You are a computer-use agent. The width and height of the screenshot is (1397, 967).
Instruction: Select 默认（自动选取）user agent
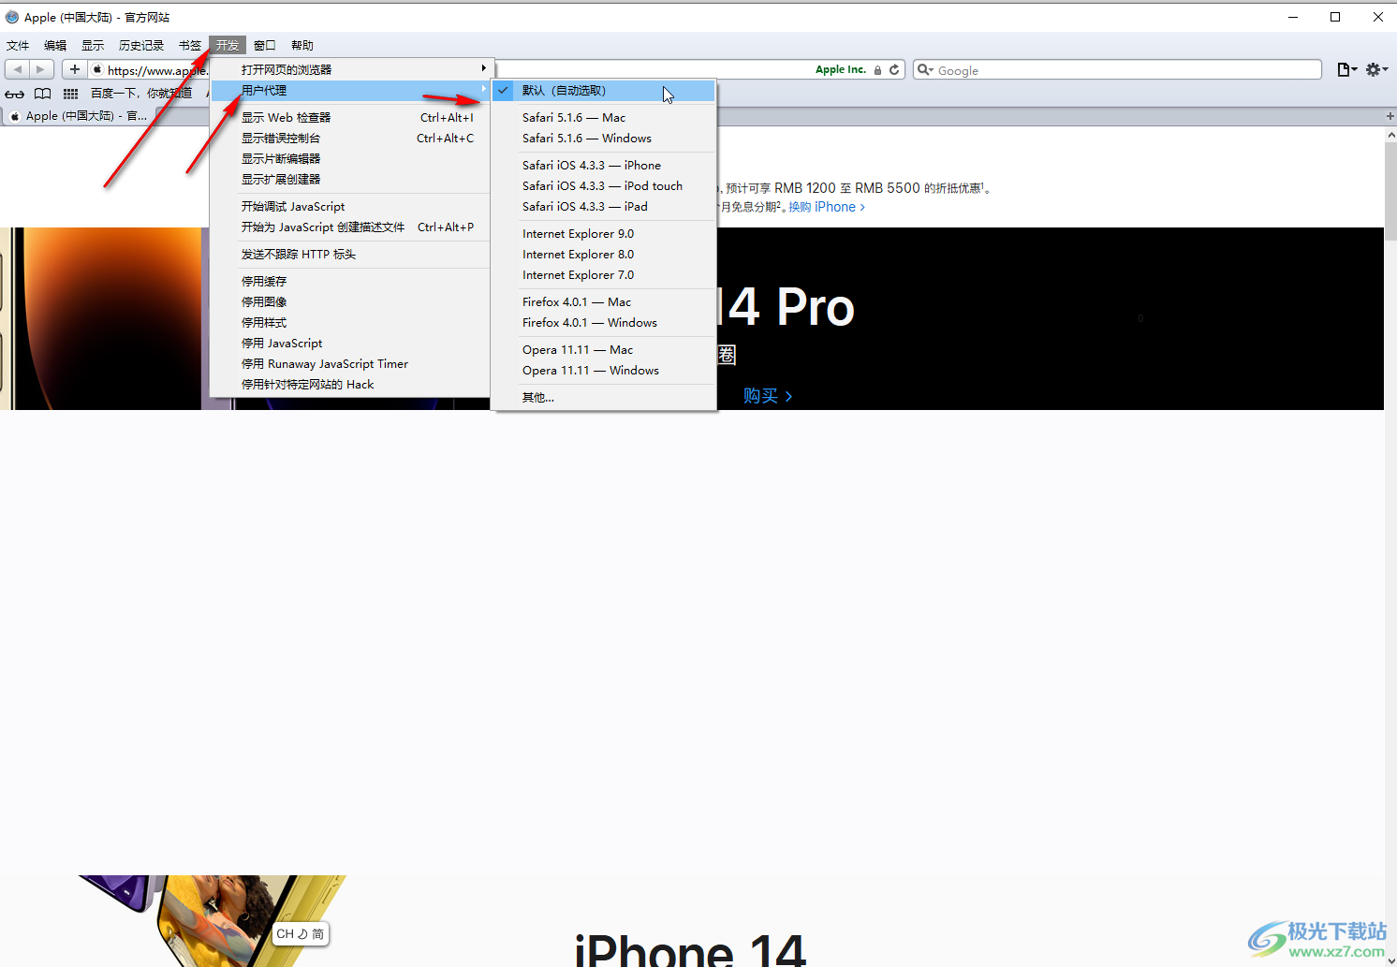604,91
